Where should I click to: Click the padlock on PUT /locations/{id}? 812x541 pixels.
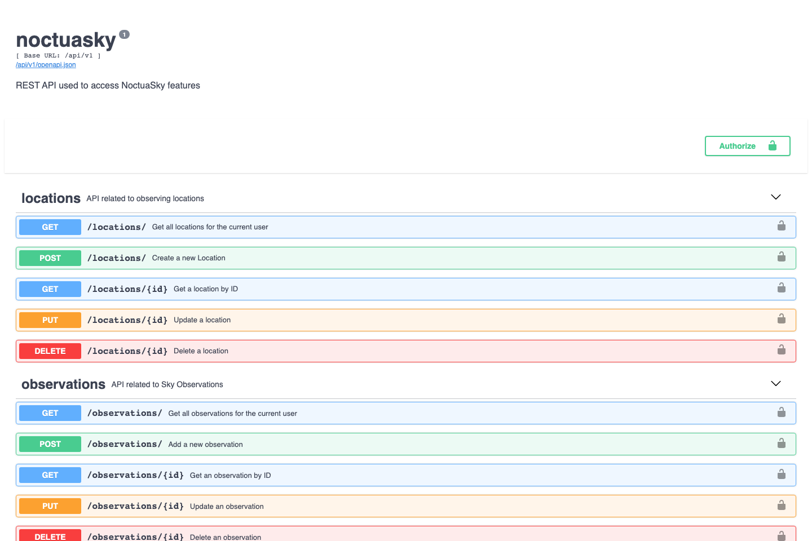tap(782, 318)
